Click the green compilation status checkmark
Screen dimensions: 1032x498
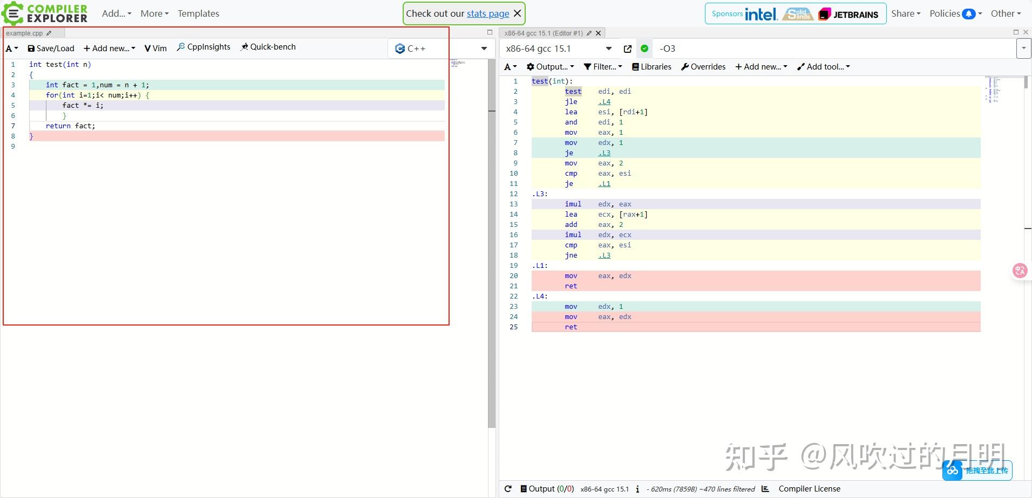click(x=646, y=49)
